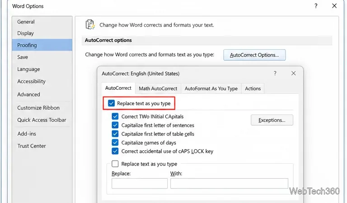
Task: Click the proofing document icon beside header text
Action: pyautogui.click(x=90, y=24)
